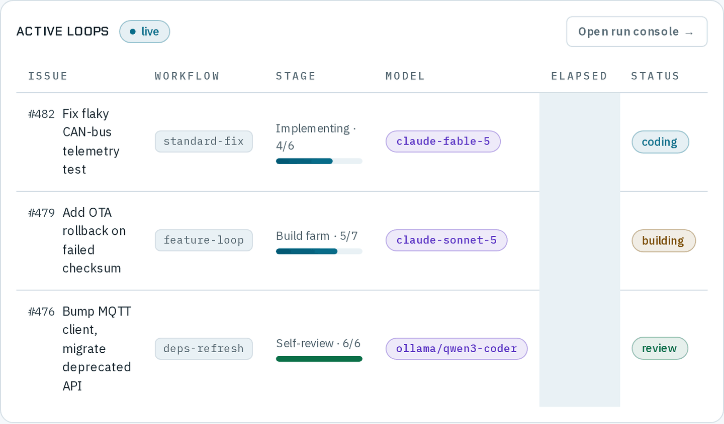
Task: Click the ISSUE column header
Action: (x=48, y=76)
